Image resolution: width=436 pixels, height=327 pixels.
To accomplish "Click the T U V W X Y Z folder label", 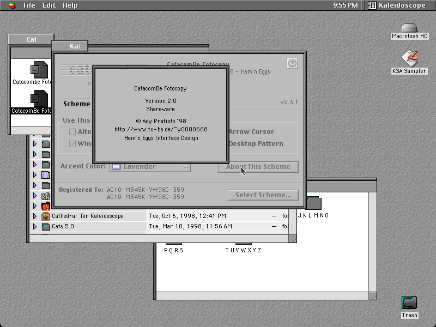I will point(243,250).
